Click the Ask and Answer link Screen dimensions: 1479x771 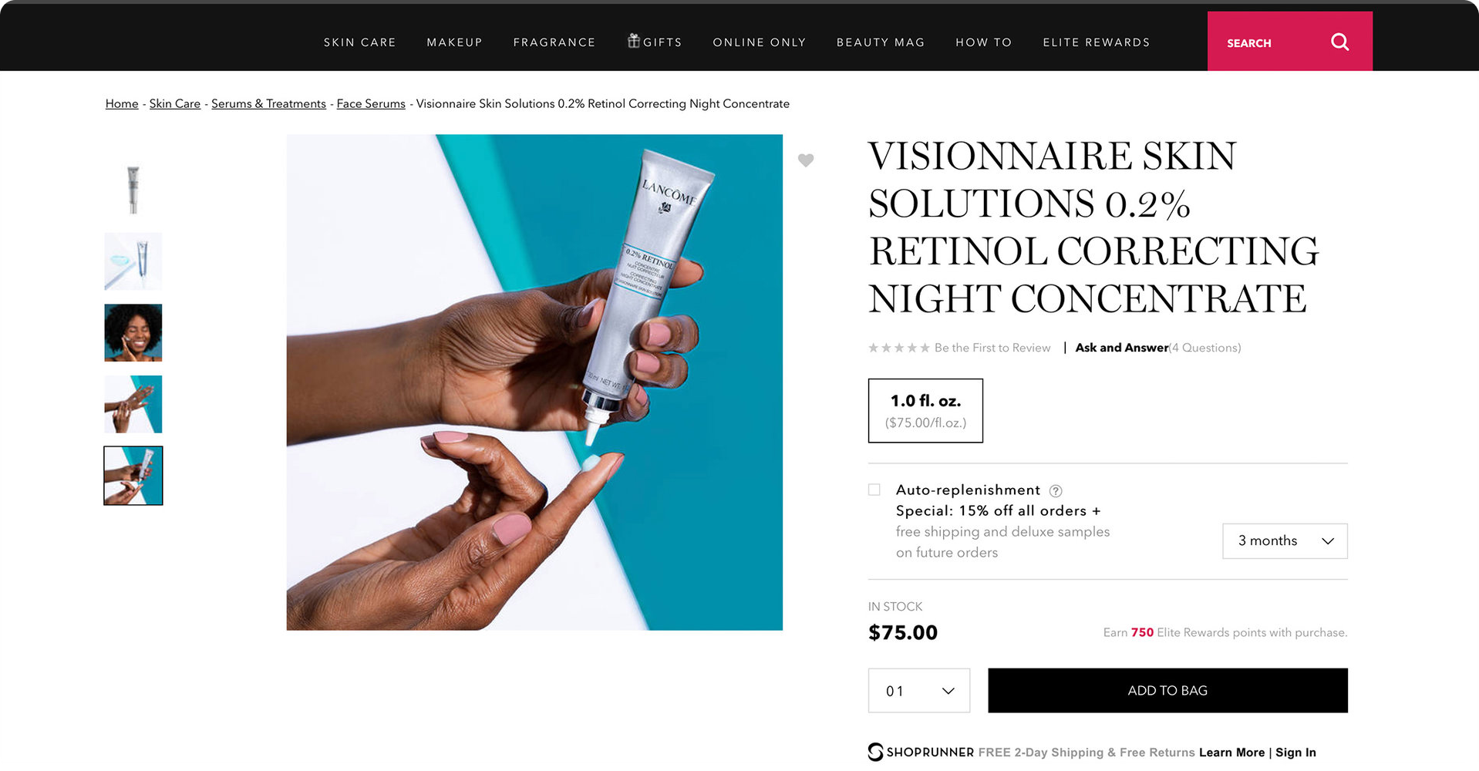1121,348
